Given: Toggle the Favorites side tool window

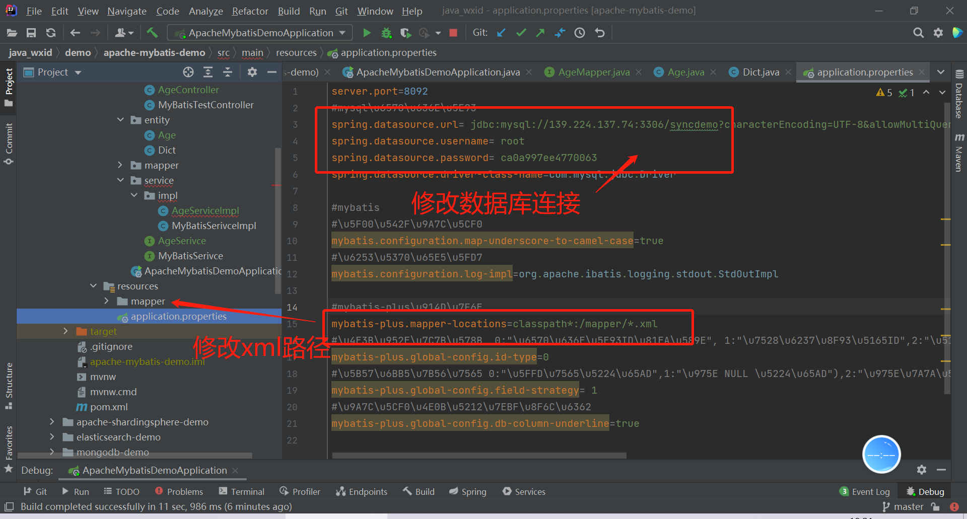Looking at the screenshot, I should [x=9, y=449].
